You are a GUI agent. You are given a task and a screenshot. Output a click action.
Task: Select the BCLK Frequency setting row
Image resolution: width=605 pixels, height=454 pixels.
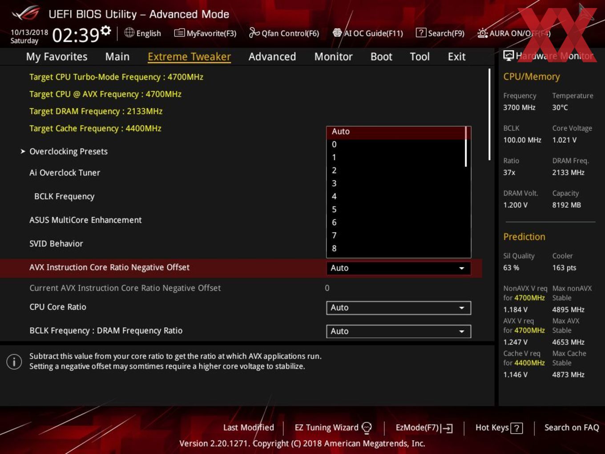pyautogui.click(x=64, y=196)
